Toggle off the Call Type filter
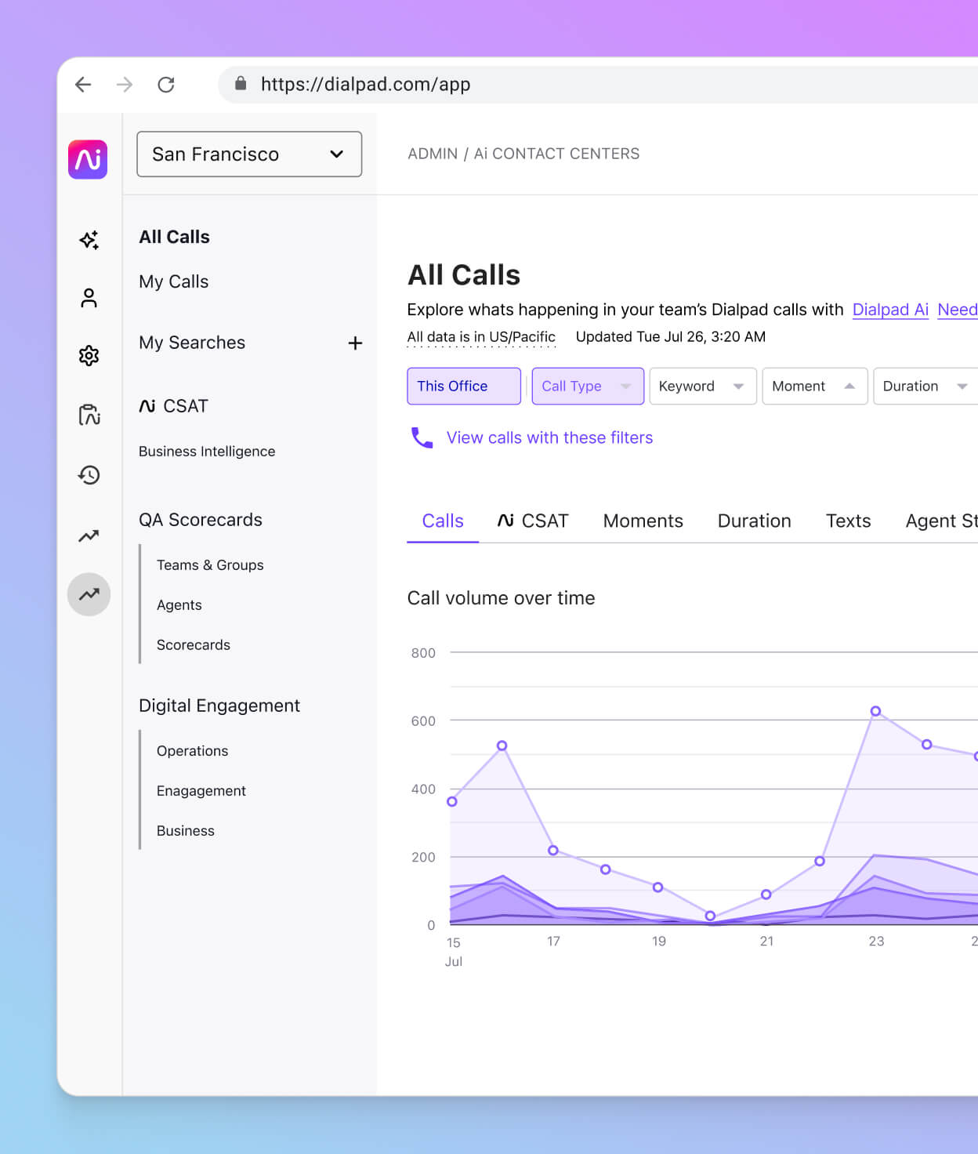978x1154 pixels. pos(587,386)
